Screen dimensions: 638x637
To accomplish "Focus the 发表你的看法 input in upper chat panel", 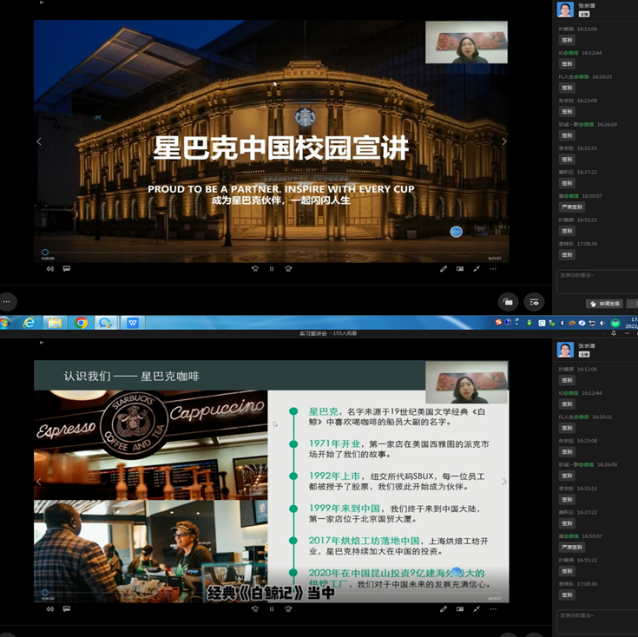I will pyautogui.click(x=597, y=281).
